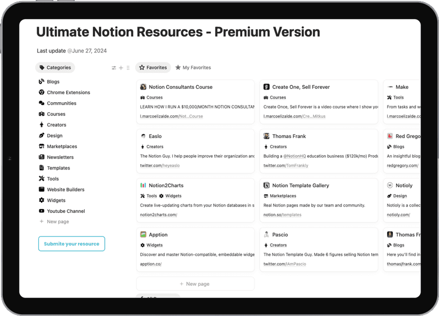The height and width of the screenshot is (316, 439).
Task: Click the rice emoji icon on the Easlo card
Action: (x=143, y=136)
